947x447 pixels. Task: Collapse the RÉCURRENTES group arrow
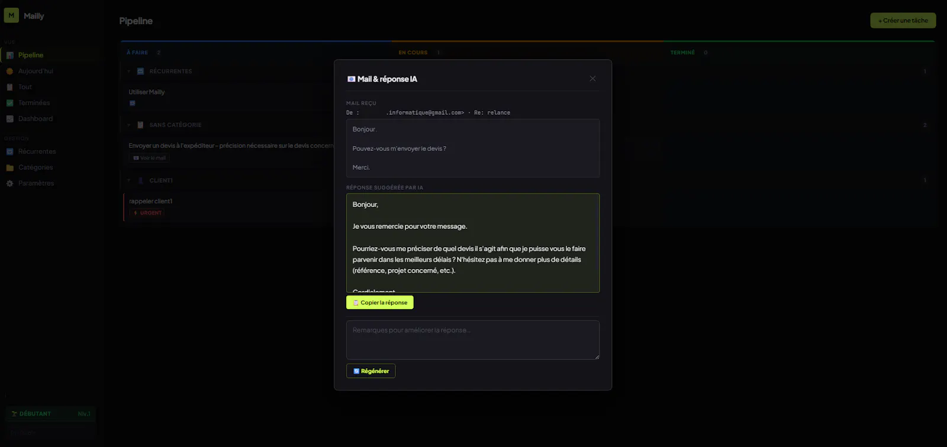pyautogui.click(x=129, y=71)
